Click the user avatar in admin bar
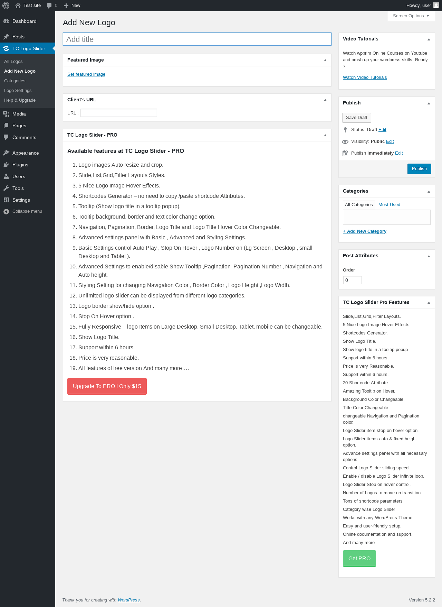The width and height of the screenshot is (442, 607). pos(436,5)
